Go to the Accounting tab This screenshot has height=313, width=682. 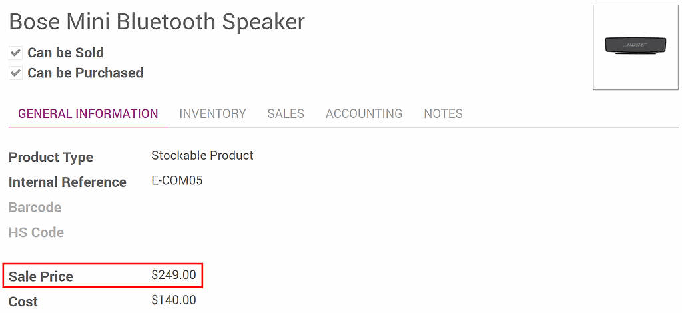pos(364,114)
